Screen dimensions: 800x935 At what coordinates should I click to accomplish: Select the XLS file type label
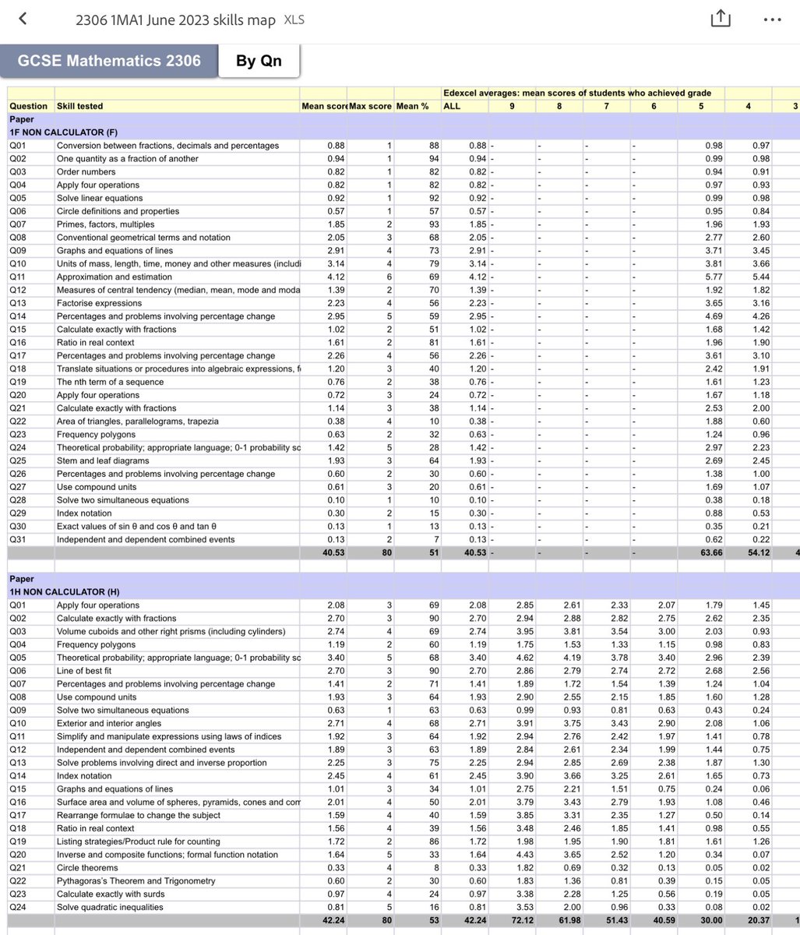(x=294, y=19)
